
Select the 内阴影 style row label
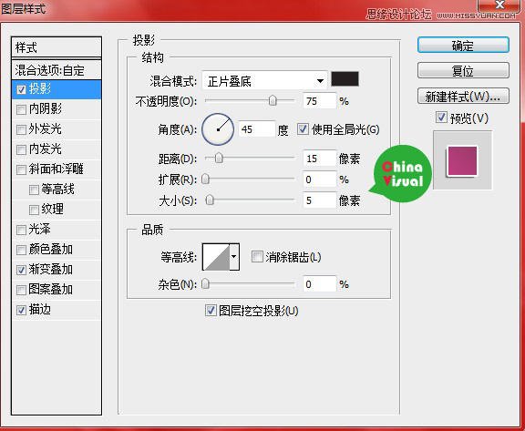point(46,109)
